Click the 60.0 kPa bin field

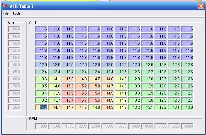tap(14, 93)
